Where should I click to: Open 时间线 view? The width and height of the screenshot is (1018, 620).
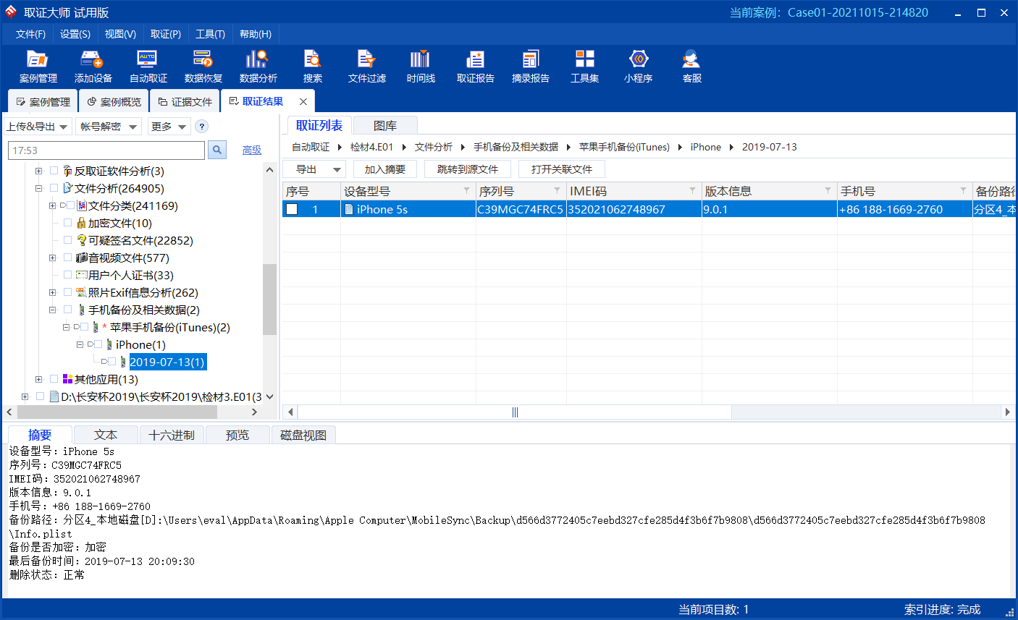tap(420, 67)
